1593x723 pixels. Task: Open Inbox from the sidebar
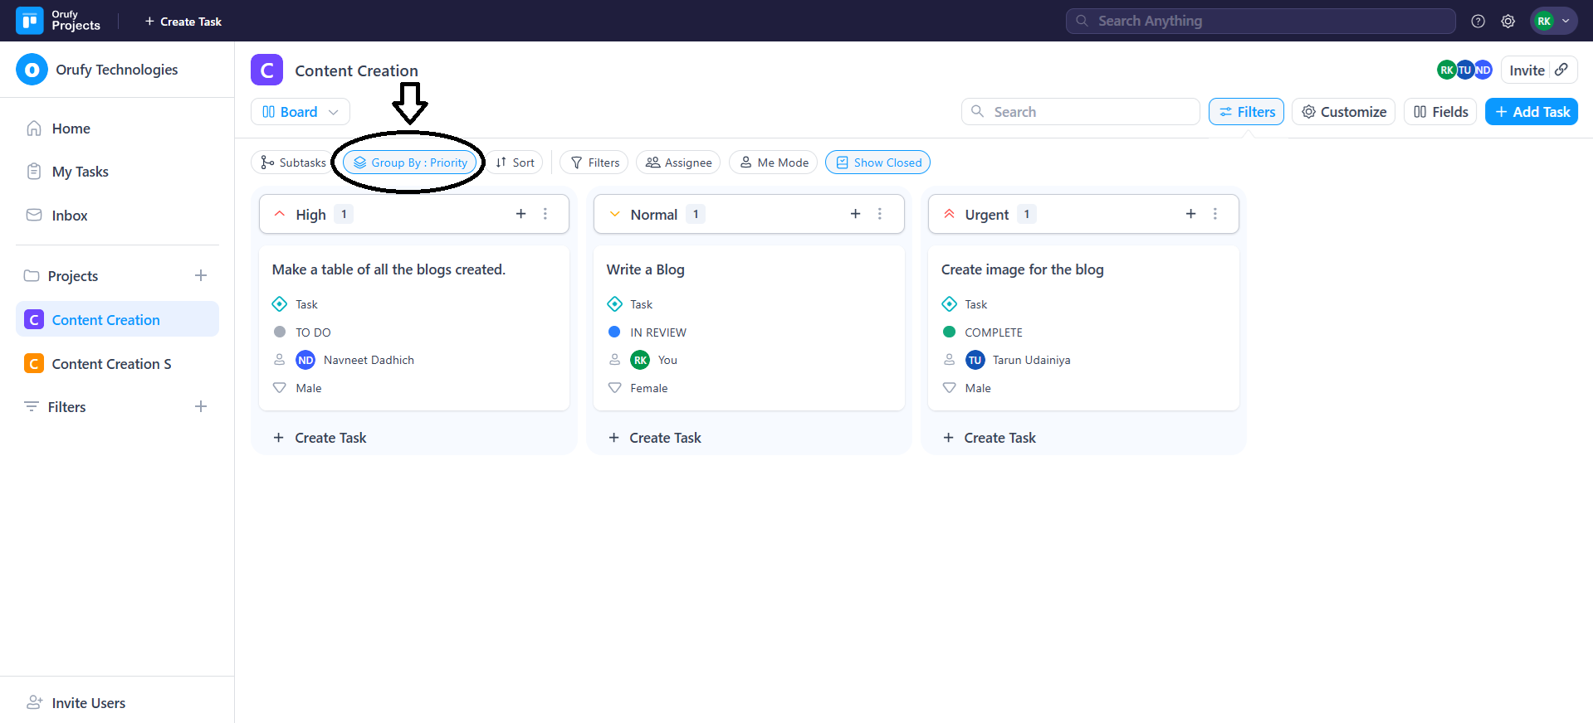coord(70,216)
